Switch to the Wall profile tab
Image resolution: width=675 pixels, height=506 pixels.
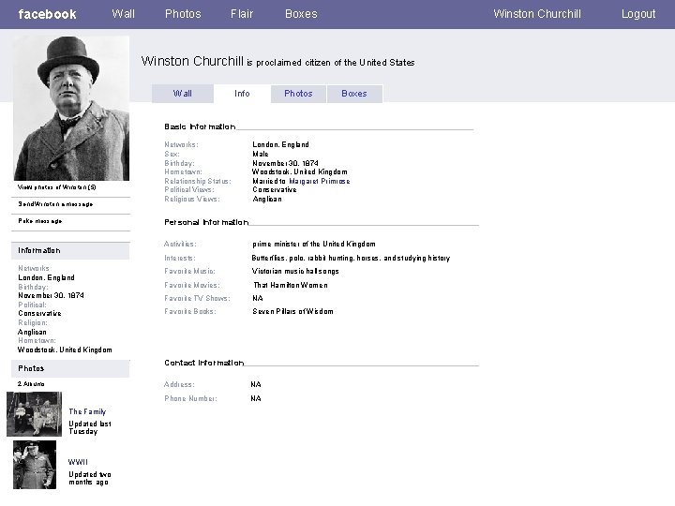click(x=183, y=94)
